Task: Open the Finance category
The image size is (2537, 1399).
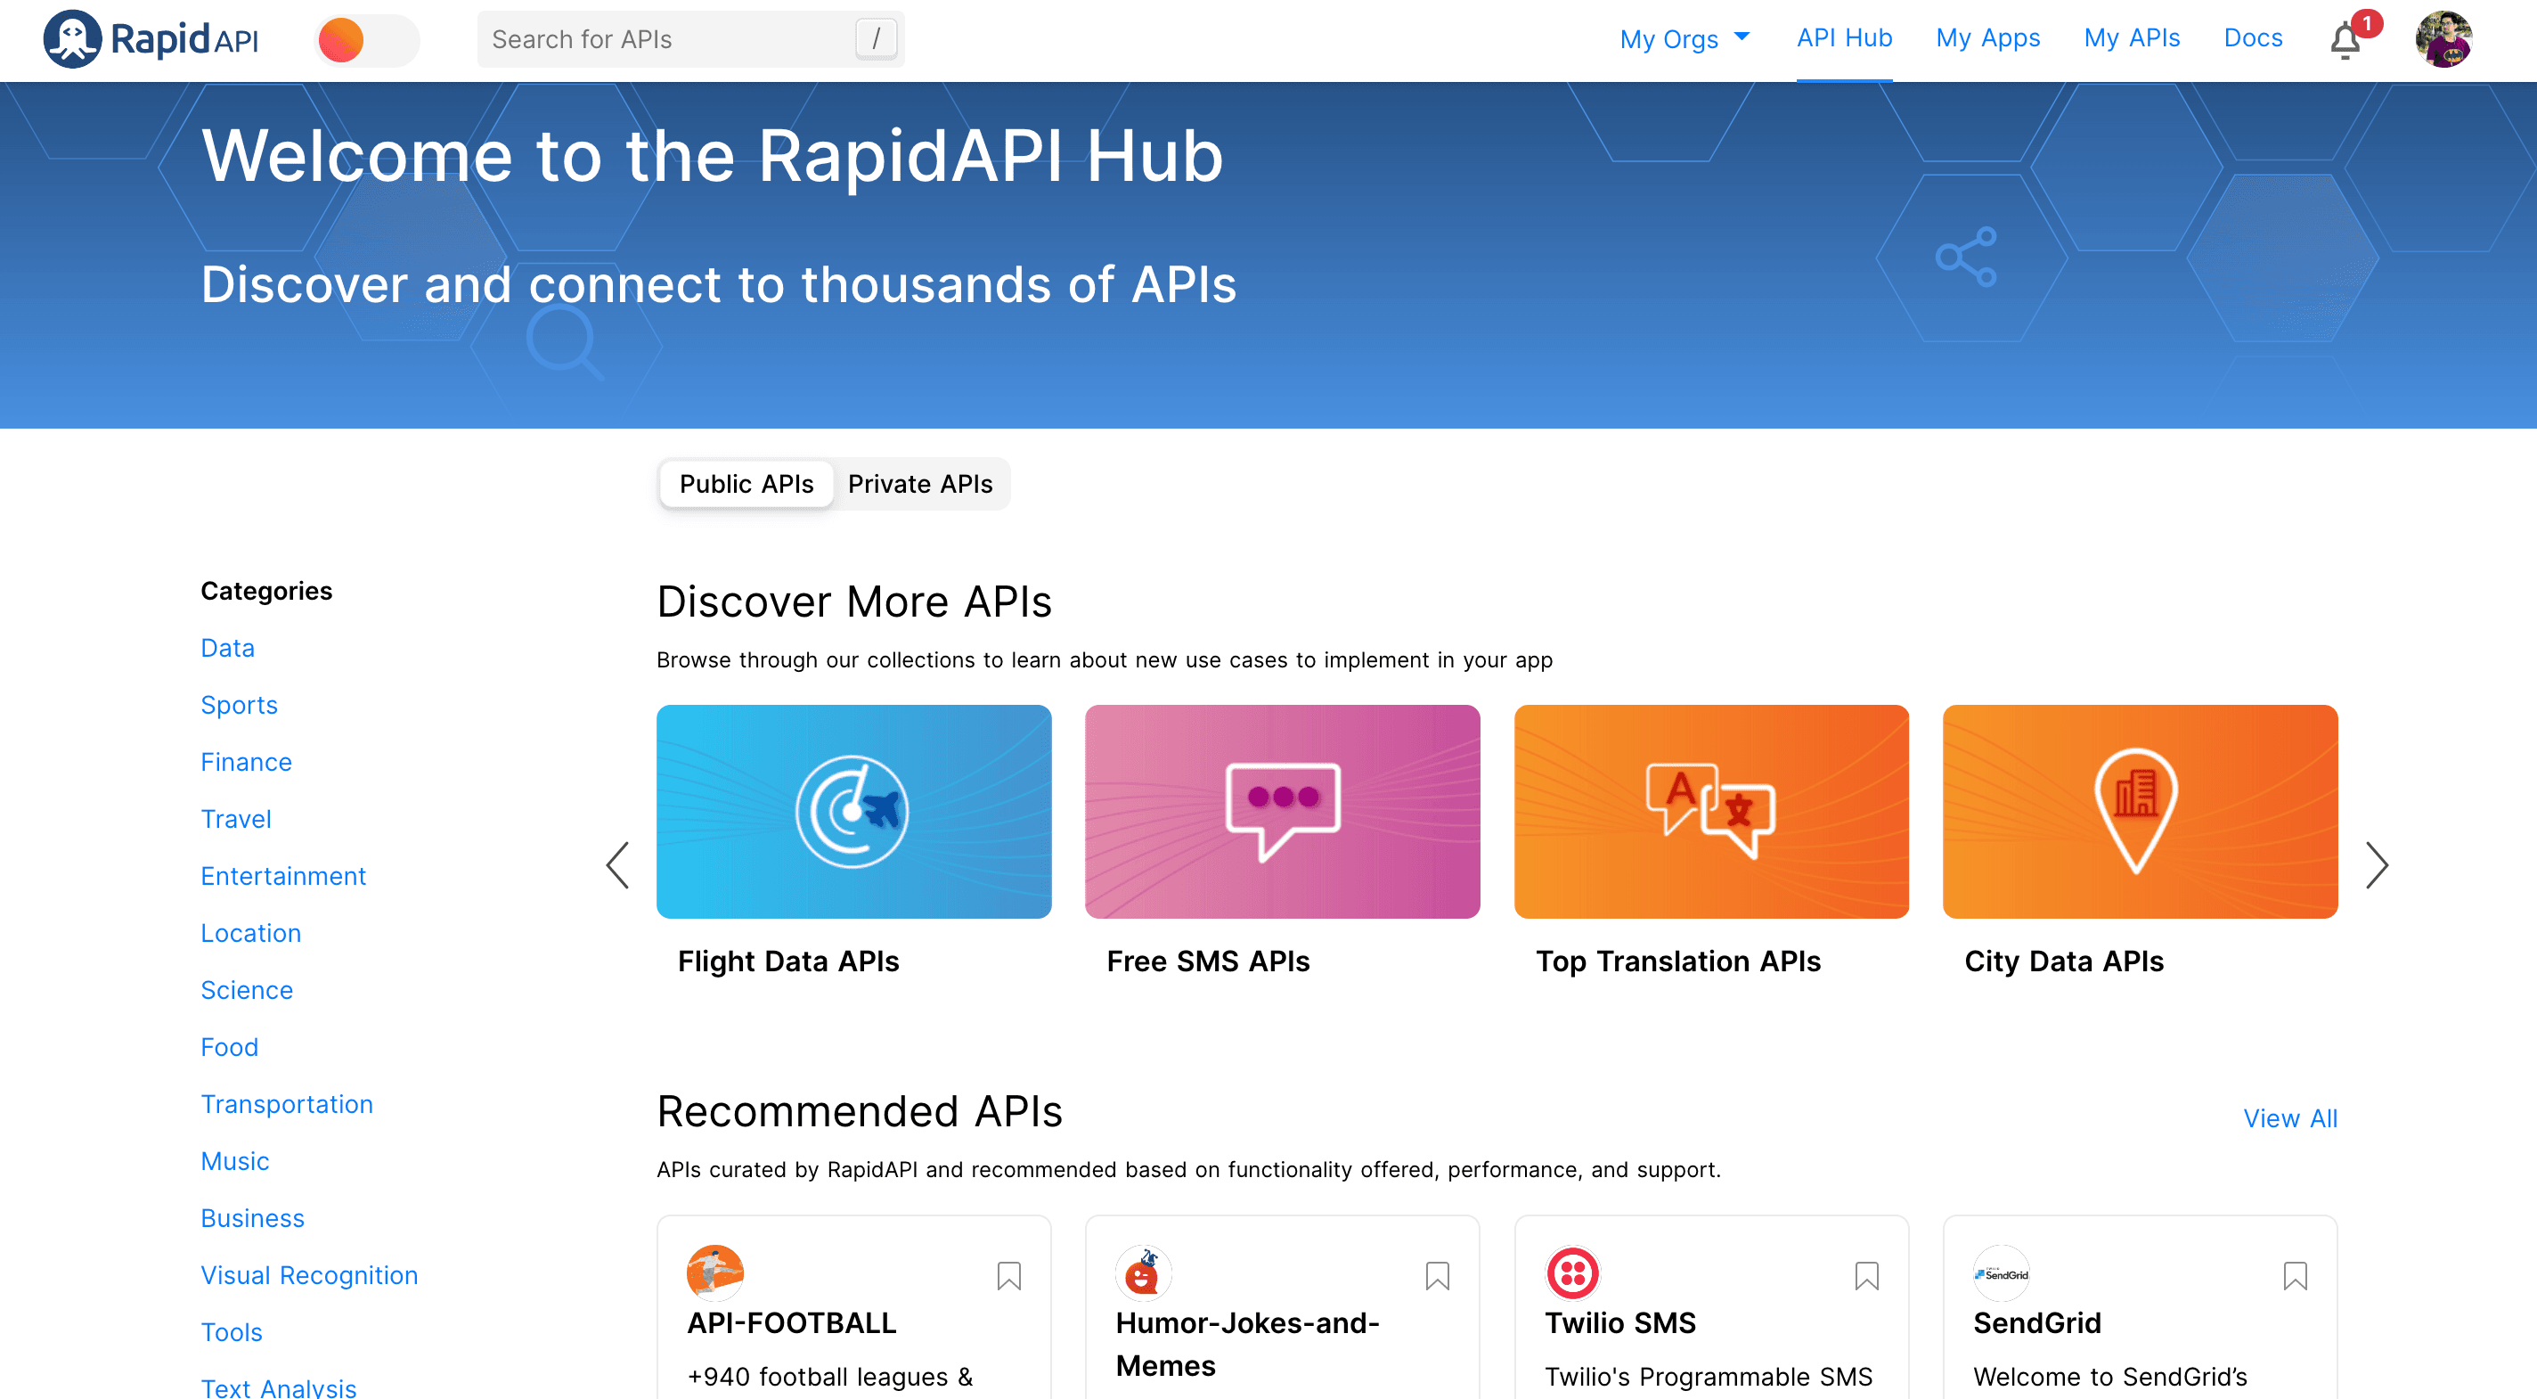Action: tap(246, 762)
